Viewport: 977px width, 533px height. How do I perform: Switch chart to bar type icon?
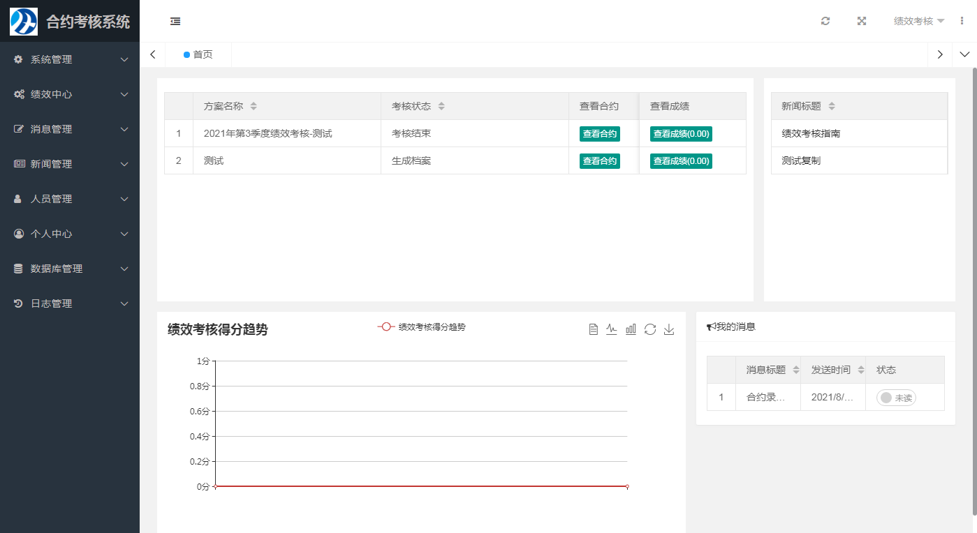click(x=631, y=329)
